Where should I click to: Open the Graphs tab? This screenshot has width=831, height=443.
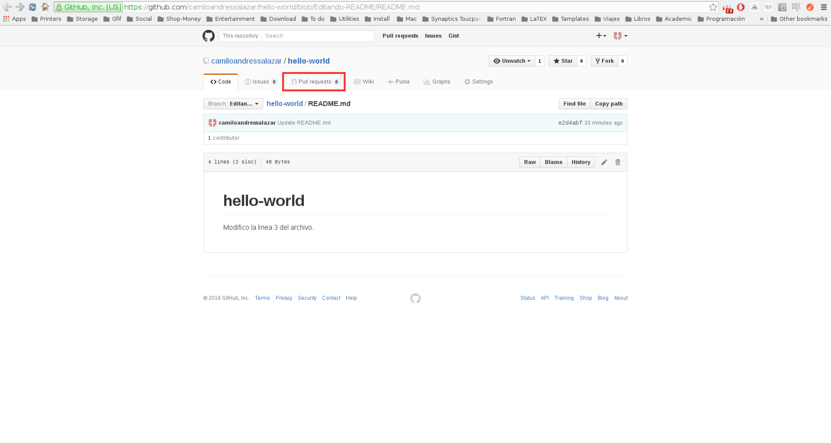point(437,82)
